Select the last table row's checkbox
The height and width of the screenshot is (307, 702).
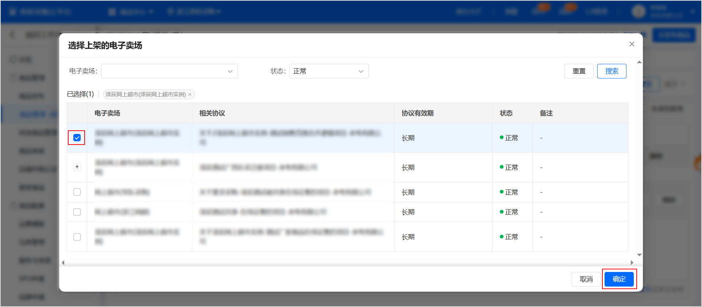click(x=77, y=237)
